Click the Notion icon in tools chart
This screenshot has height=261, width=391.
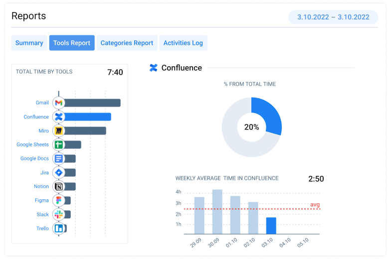(x=59, y=186)
